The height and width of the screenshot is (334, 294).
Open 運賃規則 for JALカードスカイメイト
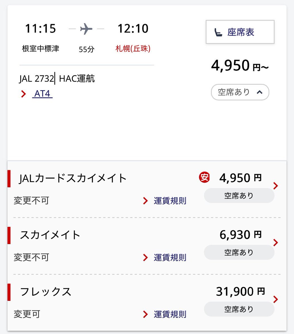pos(170,201)
